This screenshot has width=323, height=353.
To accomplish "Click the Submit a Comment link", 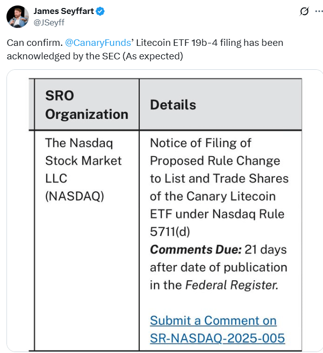I will 213,320.
